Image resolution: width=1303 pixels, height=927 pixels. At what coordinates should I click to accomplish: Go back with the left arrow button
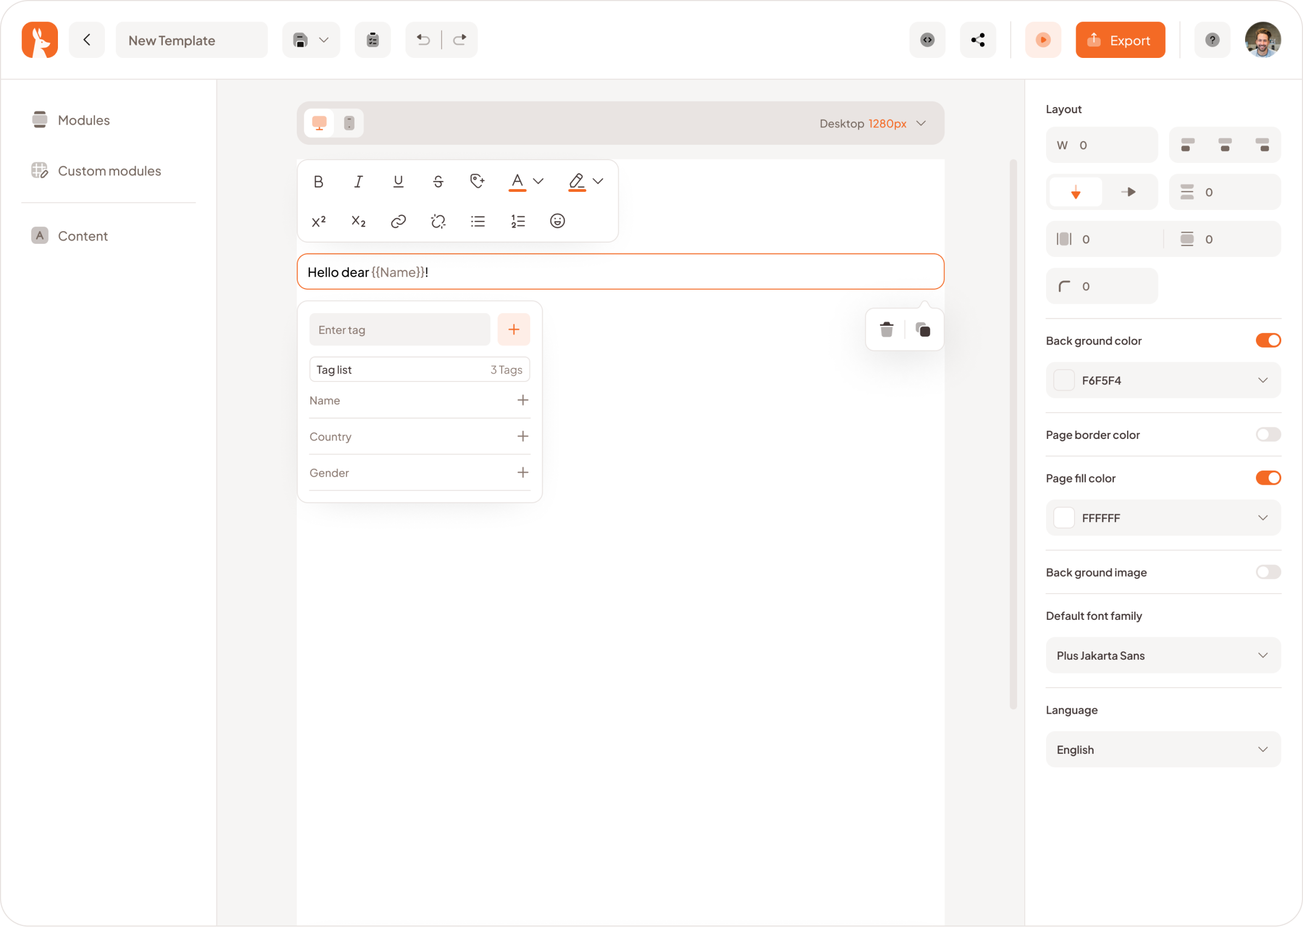coord(87,40)
